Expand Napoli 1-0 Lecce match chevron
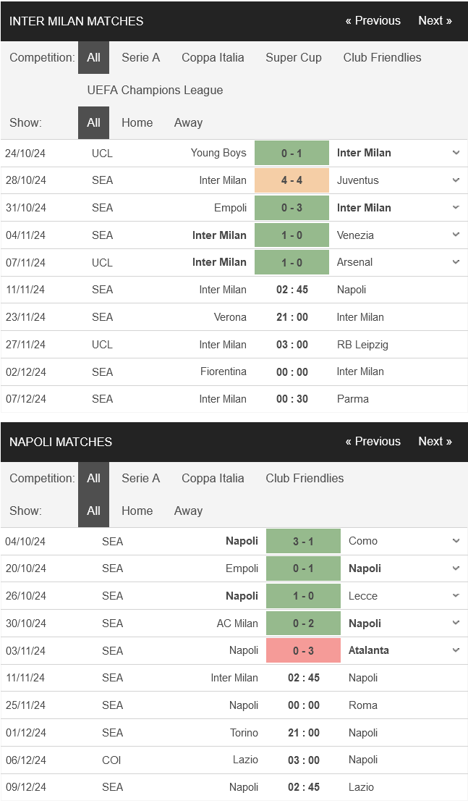Screen dimensions: 468x806 (456, 596)
